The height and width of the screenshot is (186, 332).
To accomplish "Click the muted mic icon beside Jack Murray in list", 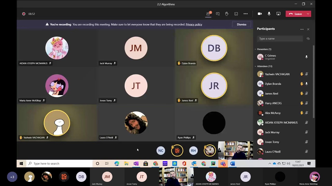I will tap(306, 132).
